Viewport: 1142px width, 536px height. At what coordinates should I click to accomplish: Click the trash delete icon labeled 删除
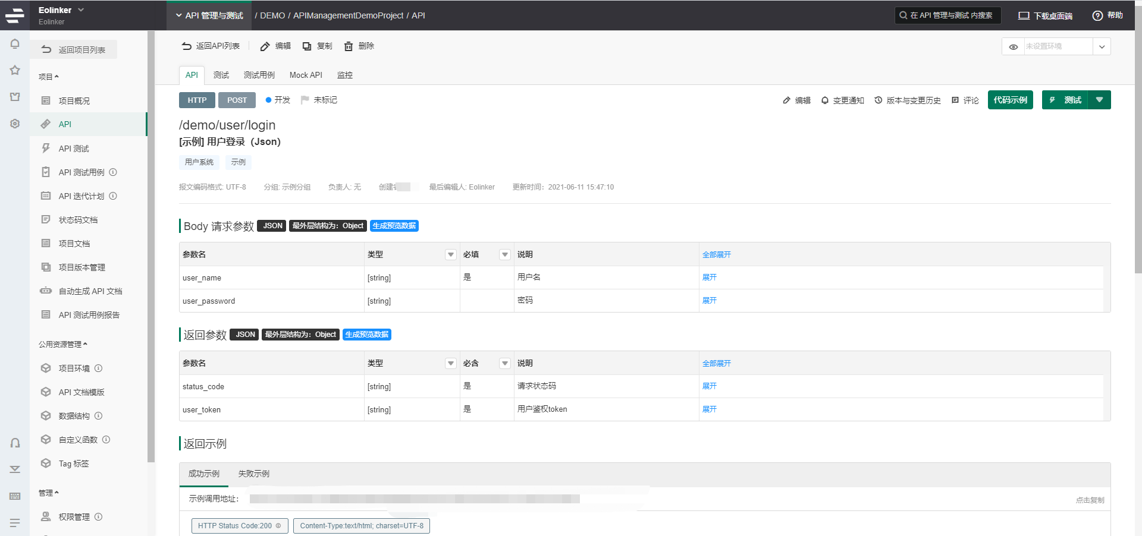pos(349,46)
